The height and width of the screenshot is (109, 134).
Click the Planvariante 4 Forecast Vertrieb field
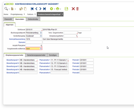point(59,69)
